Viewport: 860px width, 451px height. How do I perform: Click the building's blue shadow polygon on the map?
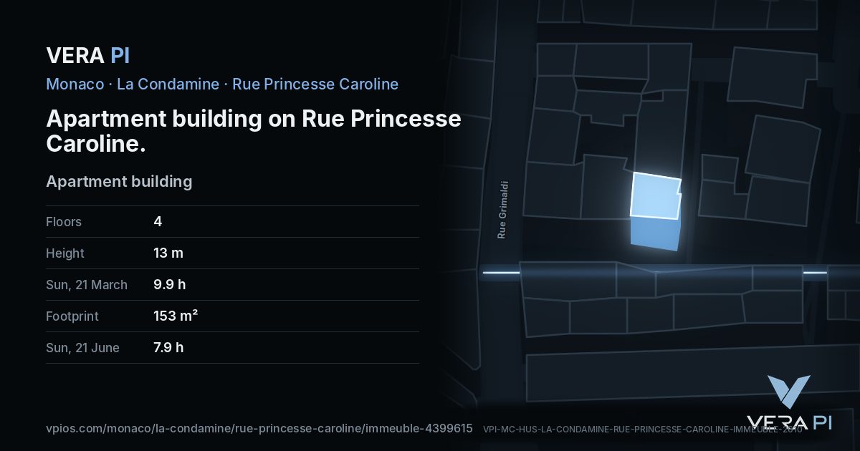(x=654, y=234)
